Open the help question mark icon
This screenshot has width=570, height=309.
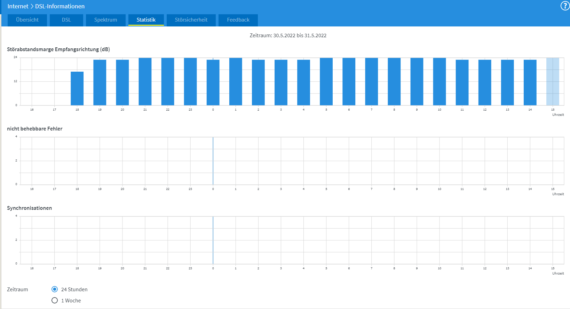[565, 6]
